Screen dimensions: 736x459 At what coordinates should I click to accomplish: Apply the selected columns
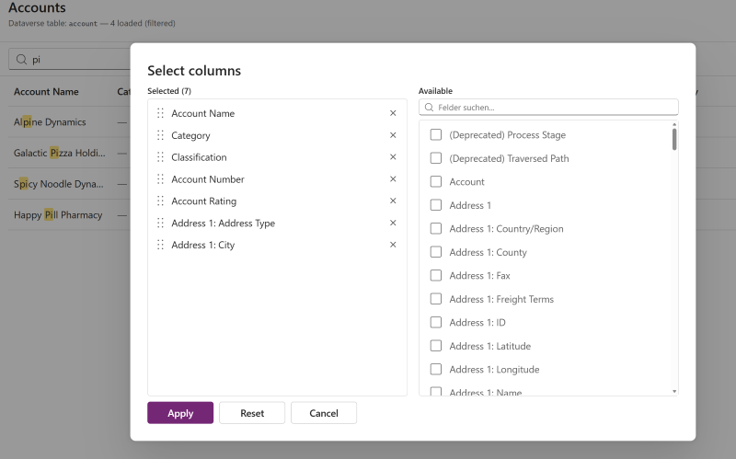click(180, 413)
